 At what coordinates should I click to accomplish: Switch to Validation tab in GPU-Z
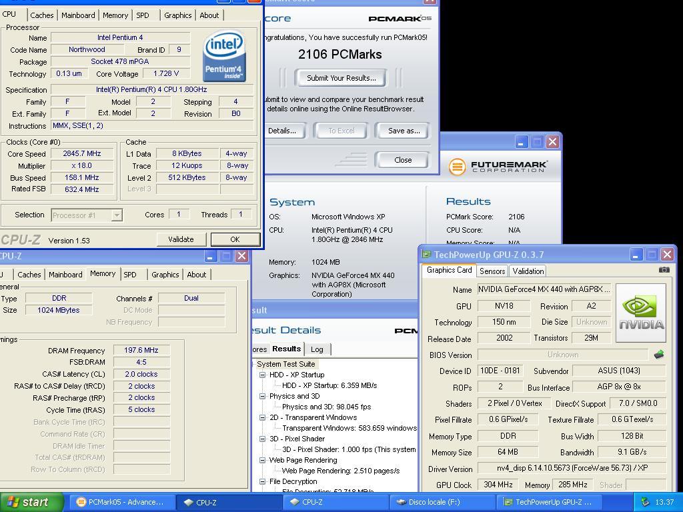coord(528,271)
